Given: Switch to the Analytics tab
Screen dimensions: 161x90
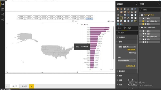Looking at the screenshot, I should [x=130, y=28].
